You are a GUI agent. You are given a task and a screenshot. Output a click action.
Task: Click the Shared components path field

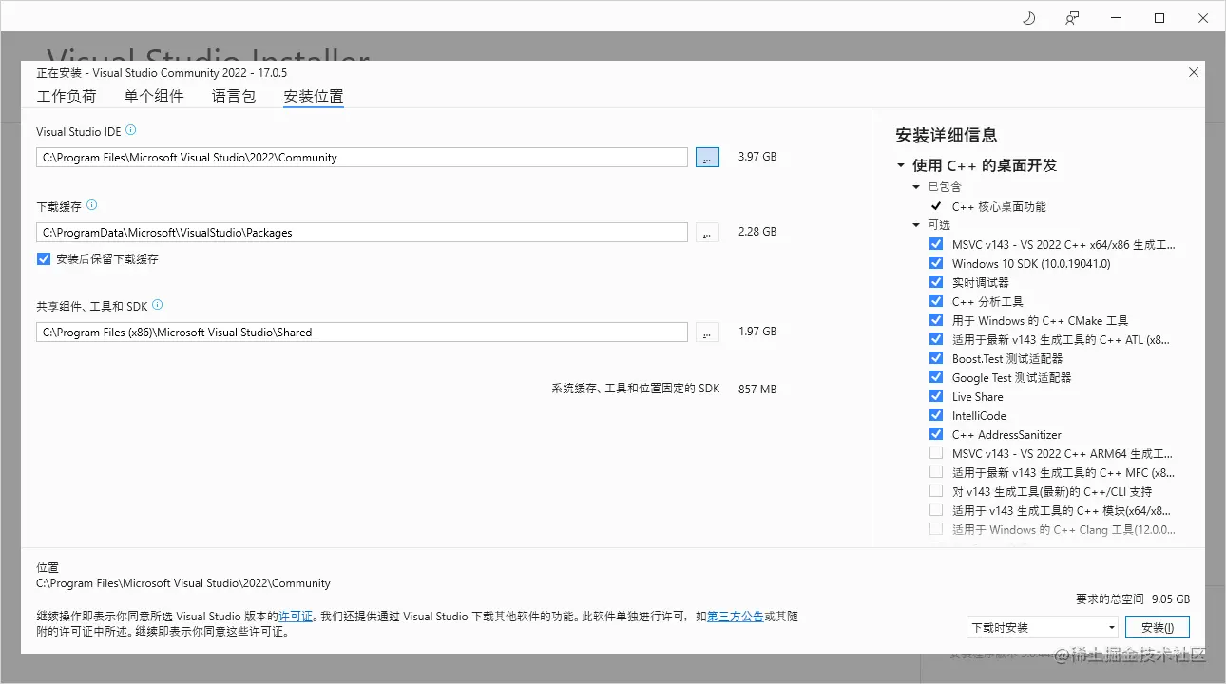[x=362, y=332]
